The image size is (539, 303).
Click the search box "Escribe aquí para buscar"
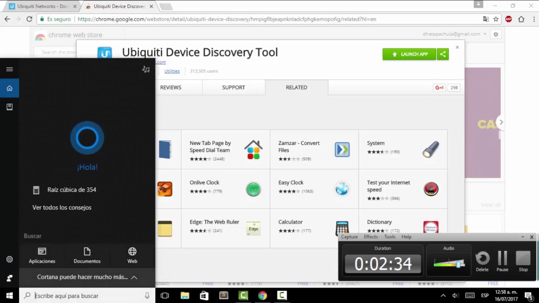click(x=87, y=296)
